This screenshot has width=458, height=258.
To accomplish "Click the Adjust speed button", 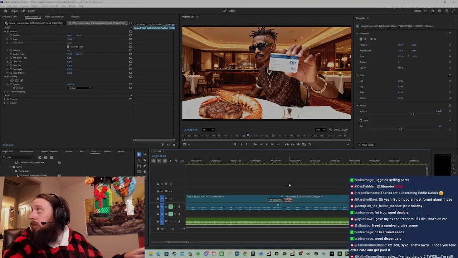I will [366, 145].
